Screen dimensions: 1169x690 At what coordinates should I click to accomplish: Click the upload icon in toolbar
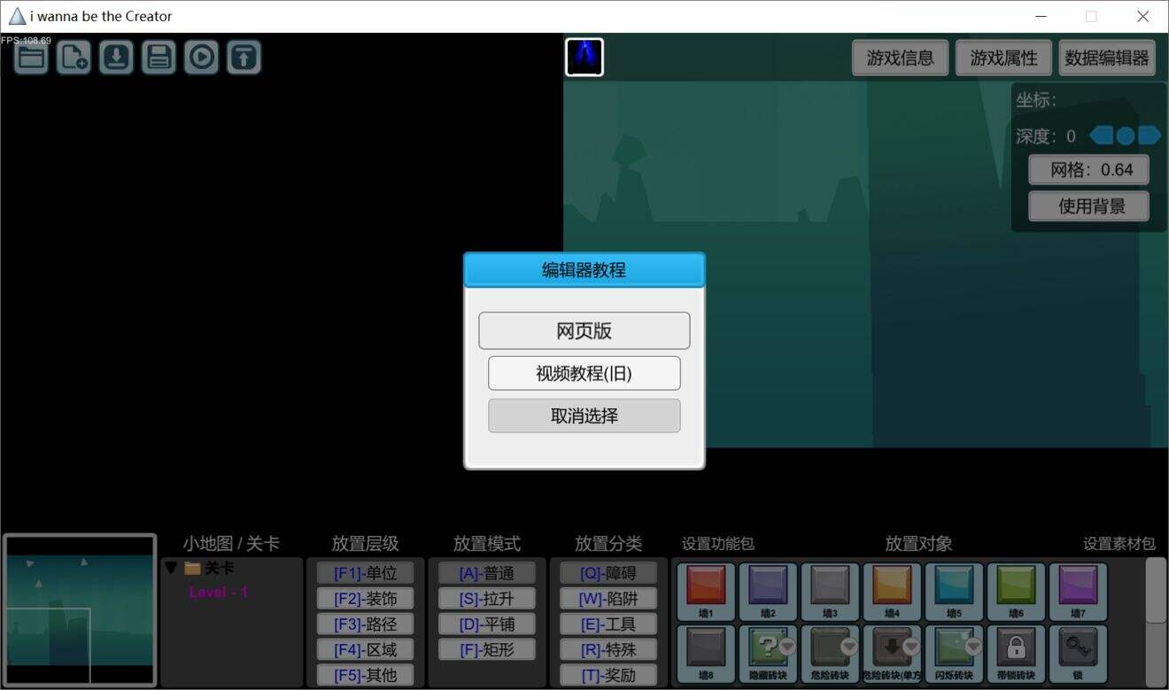pos(244,58)
